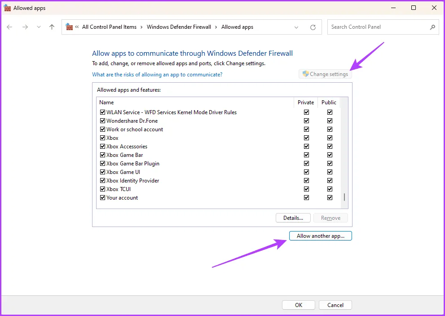
Task: Expand the chevron after All Control Panel Items
Action: coord(141,27)
